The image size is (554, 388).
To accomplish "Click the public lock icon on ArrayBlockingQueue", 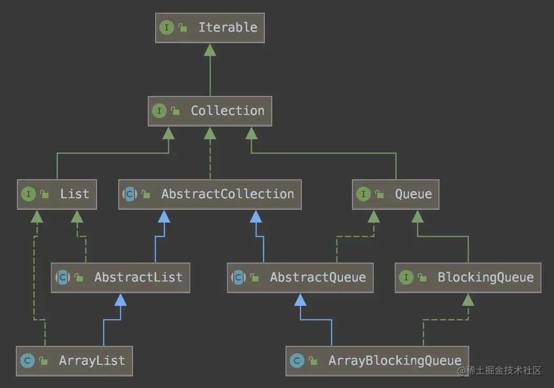I will [313, 361].
